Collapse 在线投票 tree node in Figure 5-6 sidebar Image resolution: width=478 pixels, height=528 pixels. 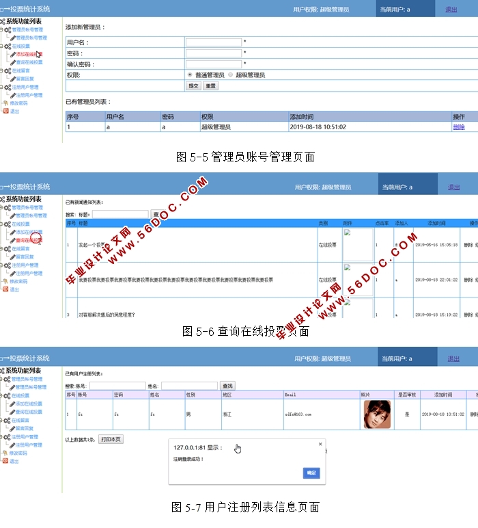coord(1,224)
